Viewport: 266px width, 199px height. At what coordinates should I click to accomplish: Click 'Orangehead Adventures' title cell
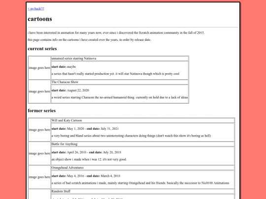143,168
